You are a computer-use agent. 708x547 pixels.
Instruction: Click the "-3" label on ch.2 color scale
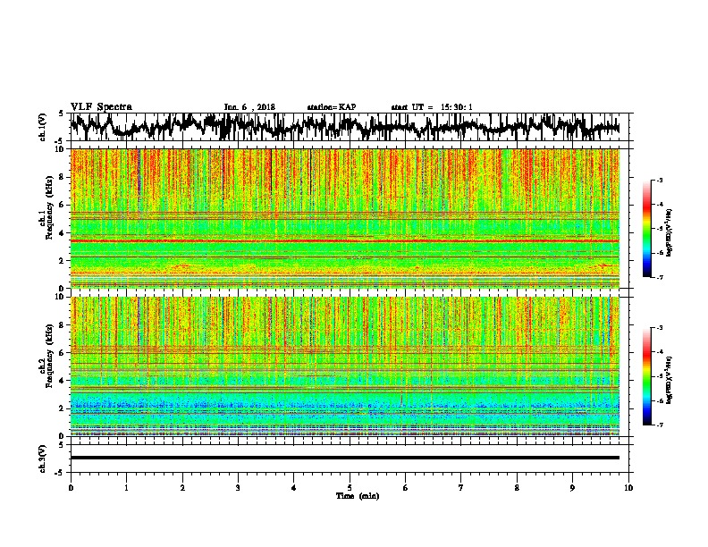(660, 328)
